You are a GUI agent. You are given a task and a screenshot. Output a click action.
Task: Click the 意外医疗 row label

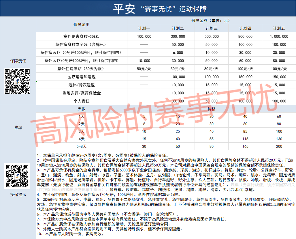click(x=82, y=61)
